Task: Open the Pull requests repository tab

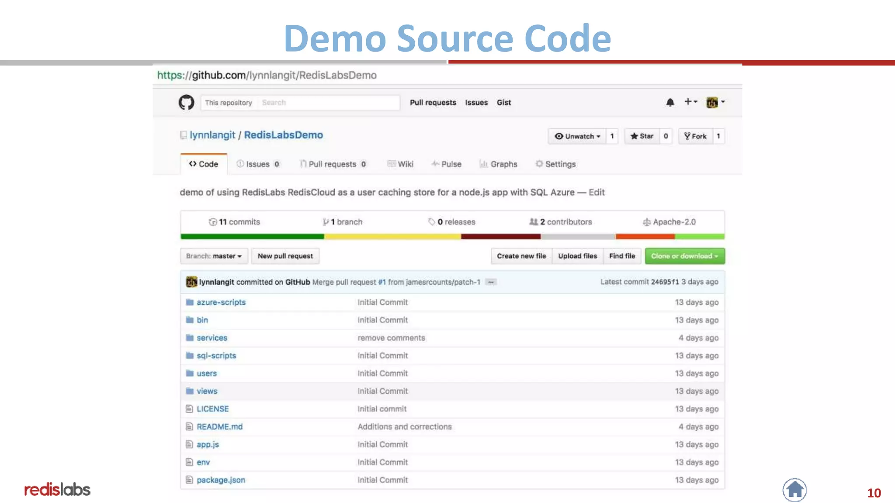Action: [333, 164]
